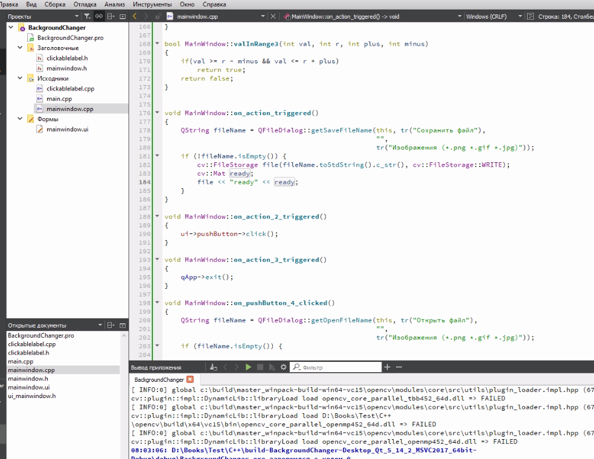Split the editor view icon near line info
Screen dimensions: 594x459
click(x=531, y=16)
